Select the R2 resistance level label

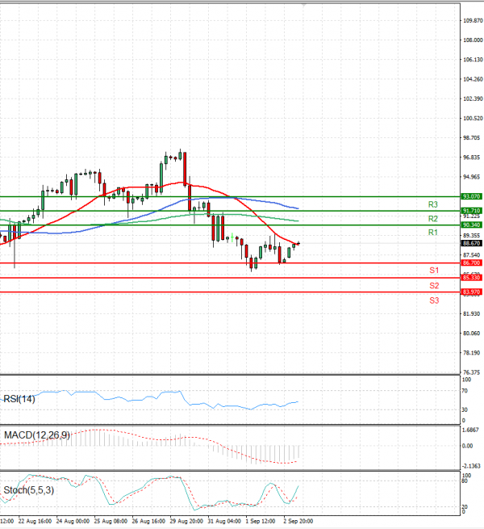(x=432, y=219)
